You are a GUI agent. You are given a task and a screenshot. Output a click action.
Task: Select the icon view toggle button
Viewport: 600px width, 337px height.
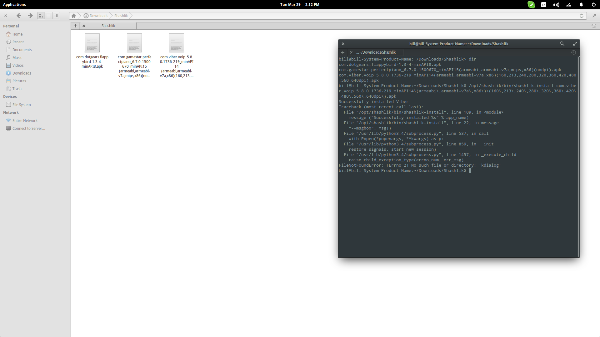pyautogui.click(x=41, y=15)
